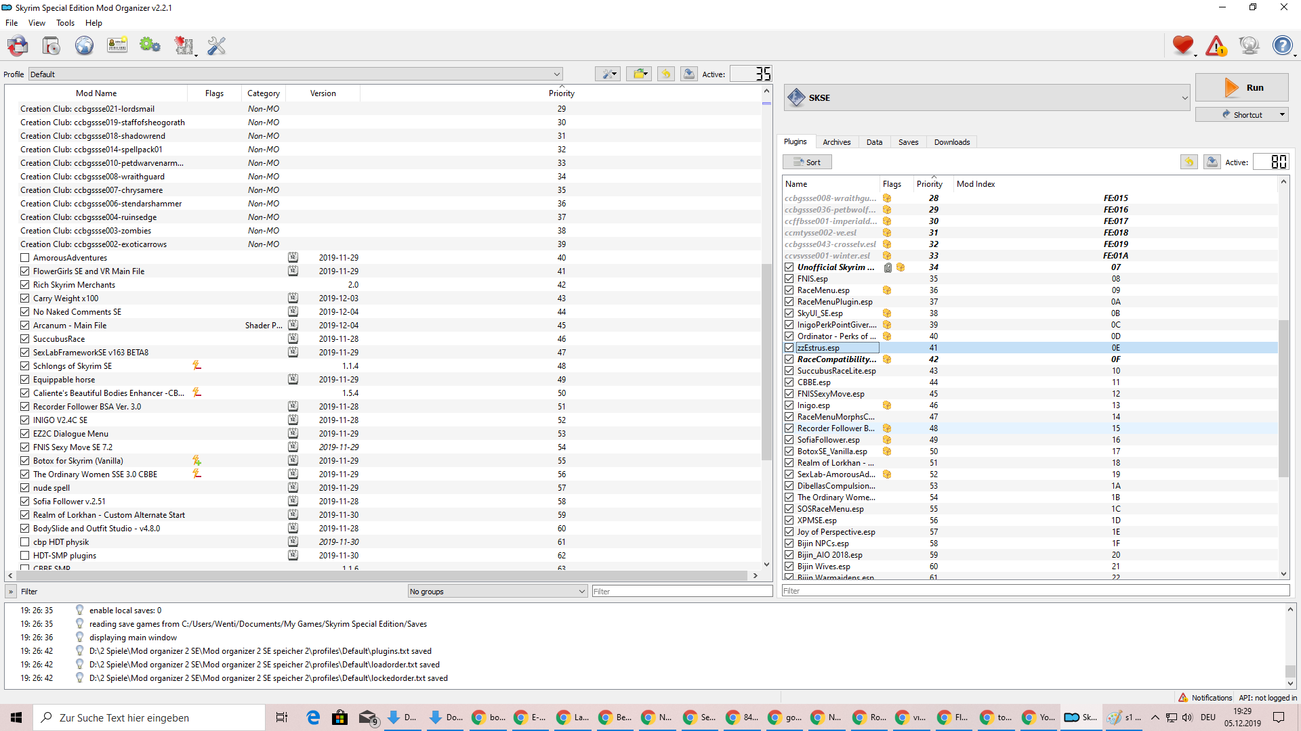The height and width of the screenshot is (731, 1301).
Task: Toggle the zzEstrus.esp plugin checkbox
Action: (789, 348)
